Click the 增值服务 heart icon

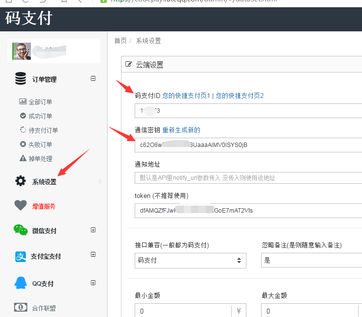coord(21,205)
